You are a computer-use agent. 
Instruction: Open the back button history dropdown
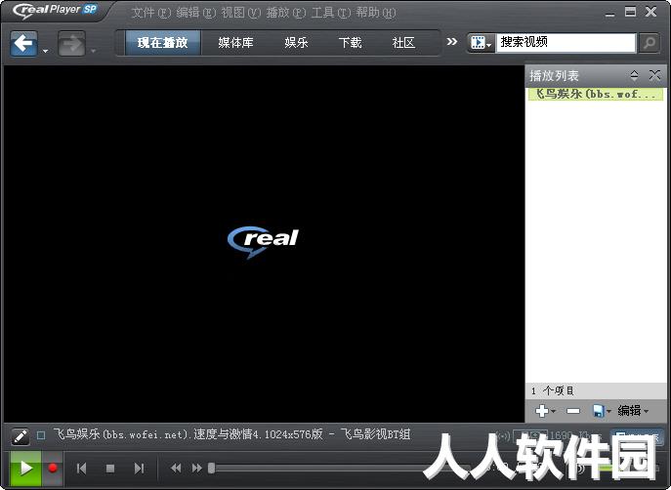click(x=45, y=52)
